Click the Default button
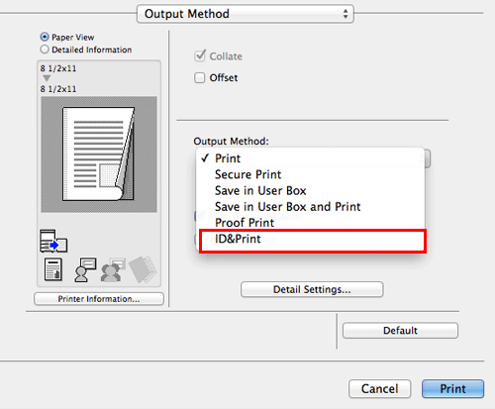This screenshot has height=409, width=495. click(x=400, y=331)
